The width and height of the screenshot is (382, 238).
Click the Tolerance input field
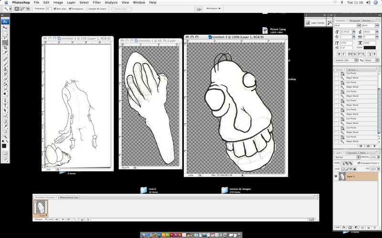[48, 9]
